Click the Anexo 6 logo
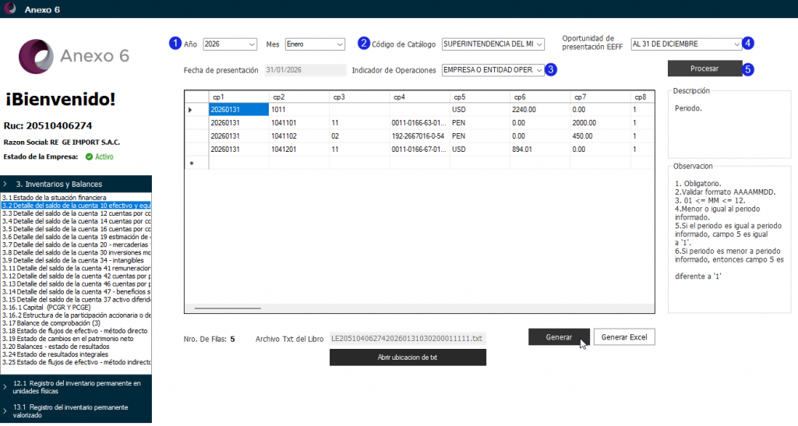Image resolution: width=798 pixels, height=426 pixels. 74,56
